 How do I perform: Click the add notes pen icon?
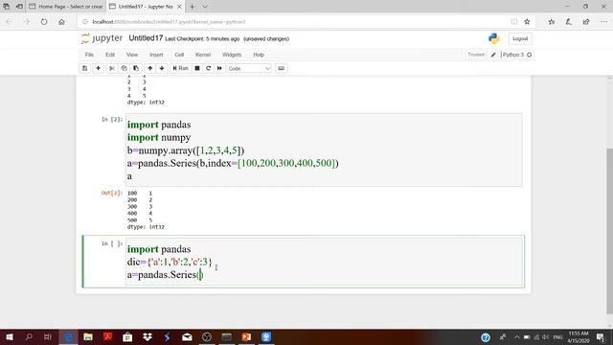[x=568, y=22]
